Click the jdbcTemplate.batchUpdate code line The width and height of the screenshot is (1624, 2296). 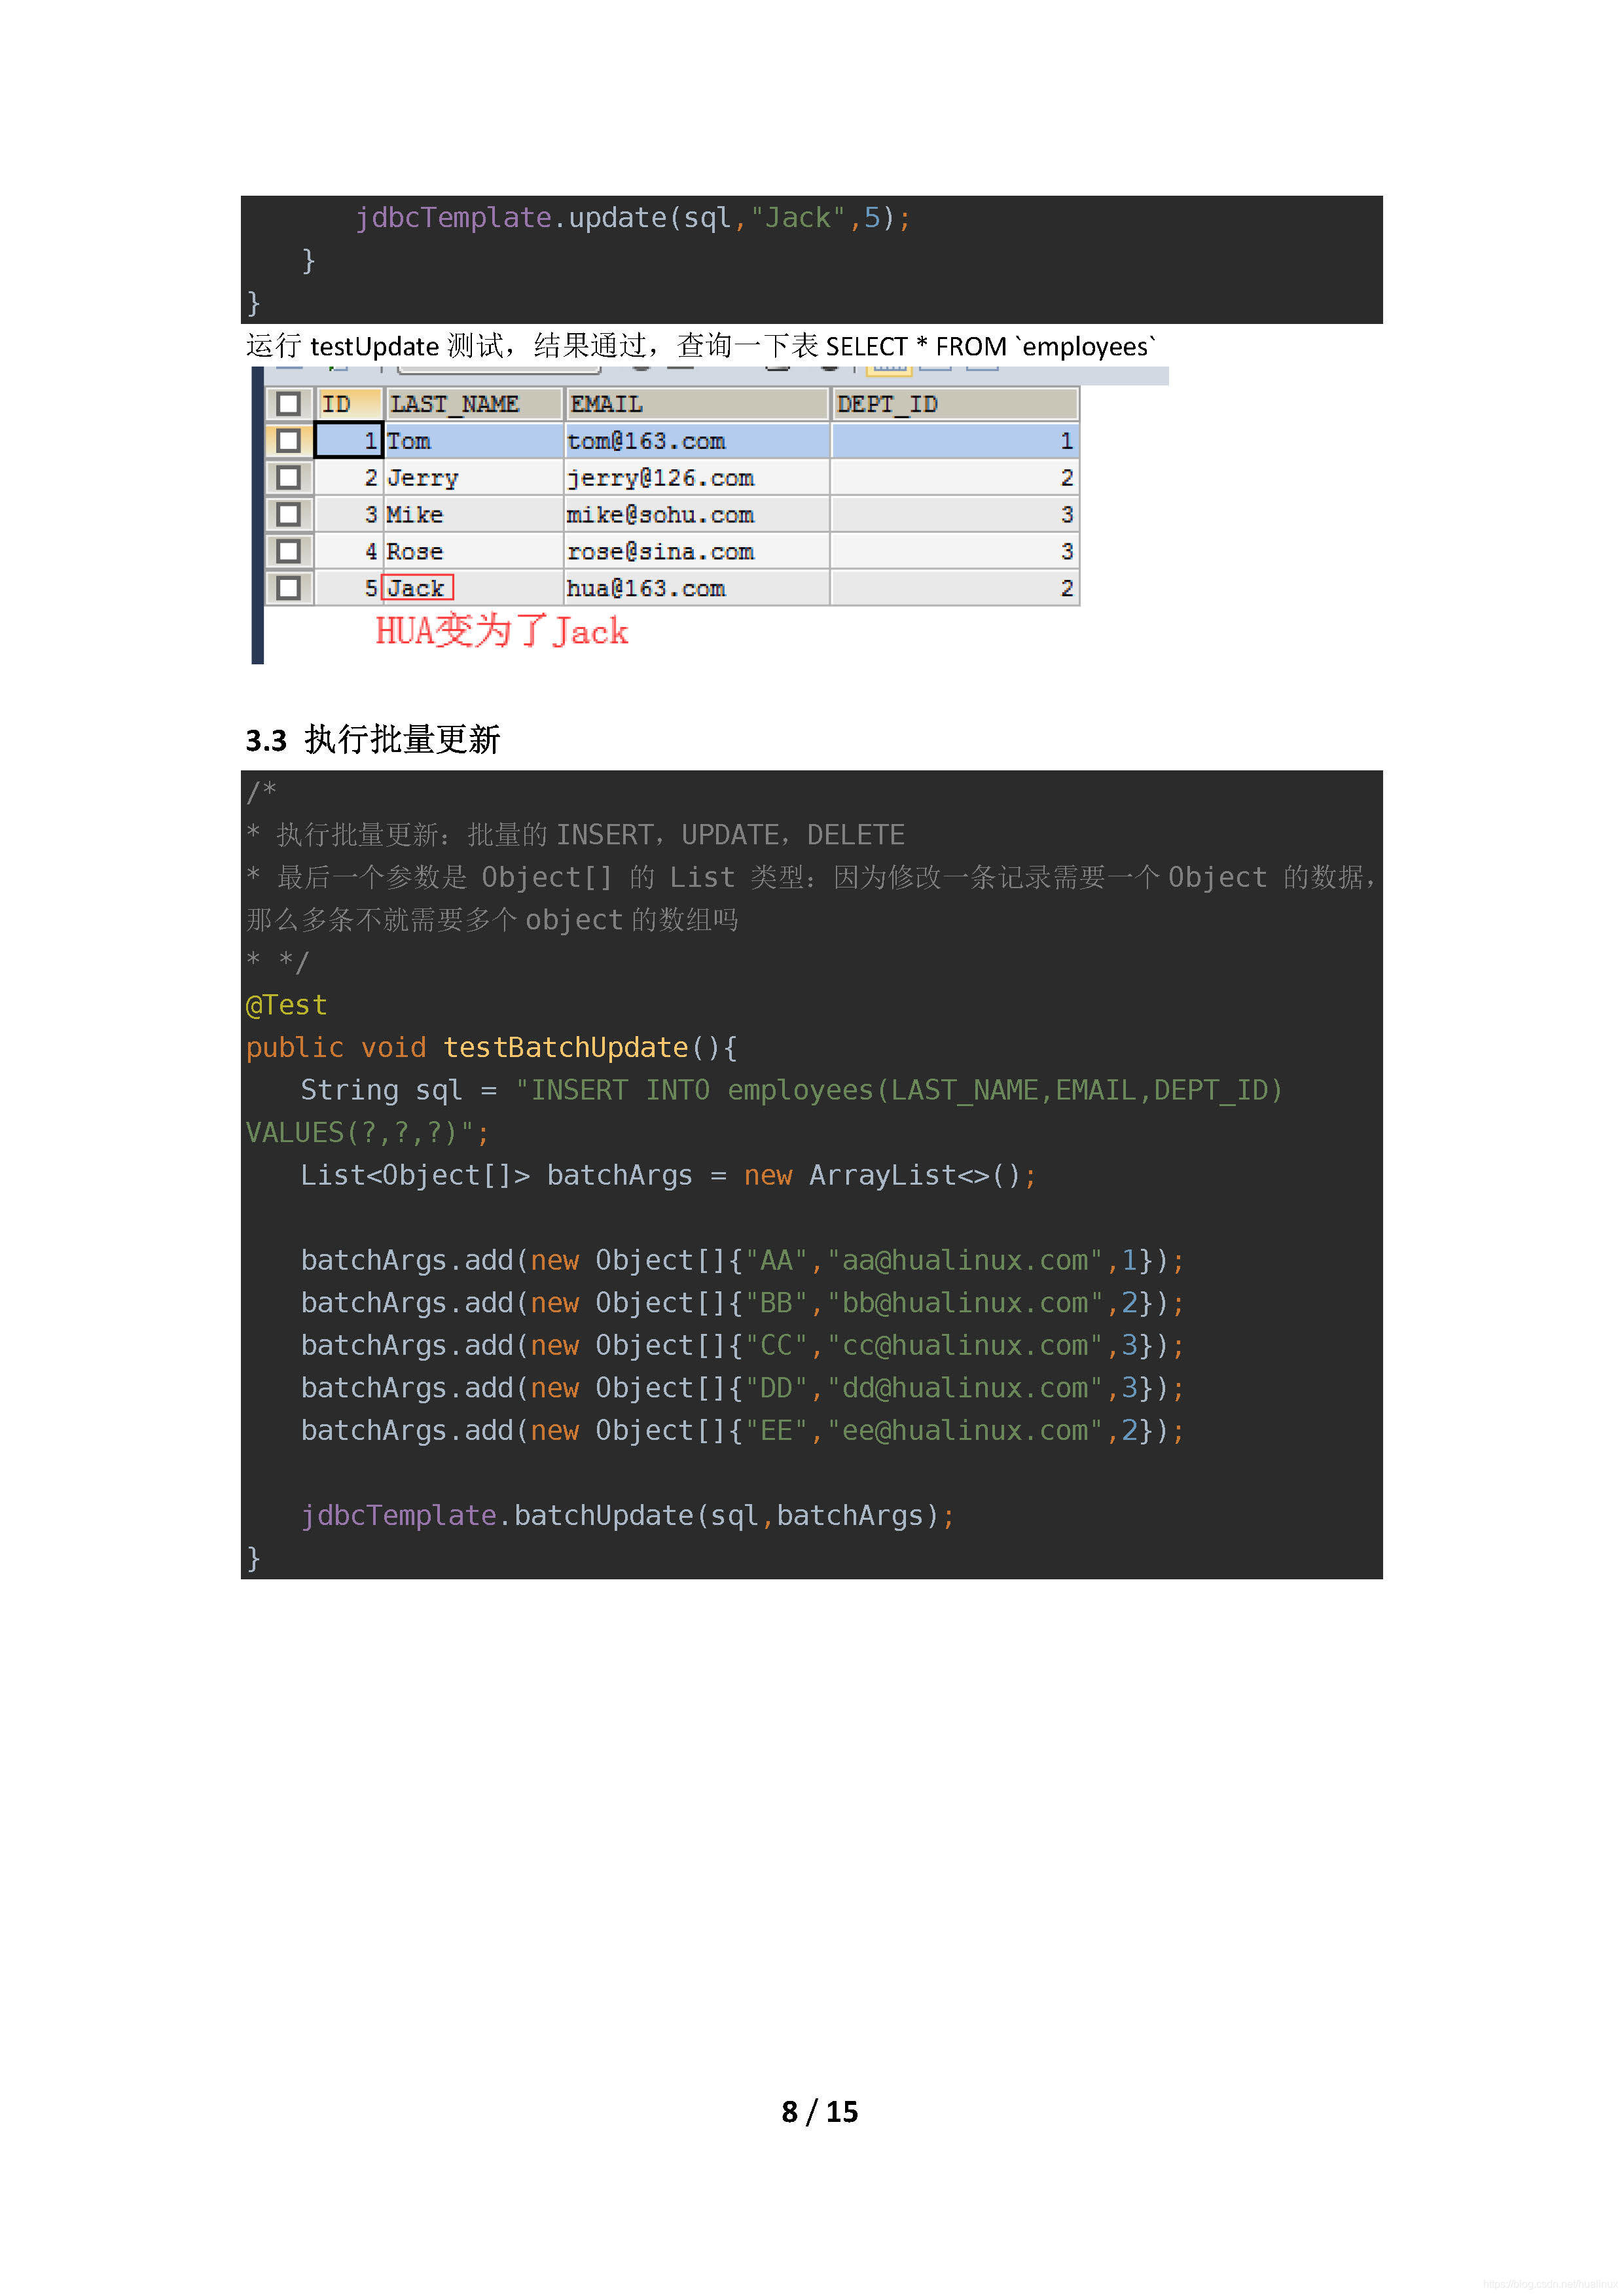tap(627, 1516)
